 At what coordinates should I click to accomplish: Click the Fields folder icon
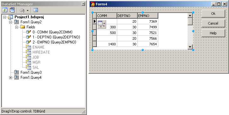[x=23, y=27]
